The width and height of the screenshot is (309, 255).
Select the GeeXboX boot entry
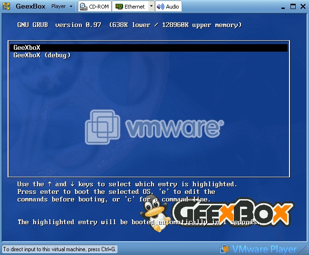pos(149,48)
